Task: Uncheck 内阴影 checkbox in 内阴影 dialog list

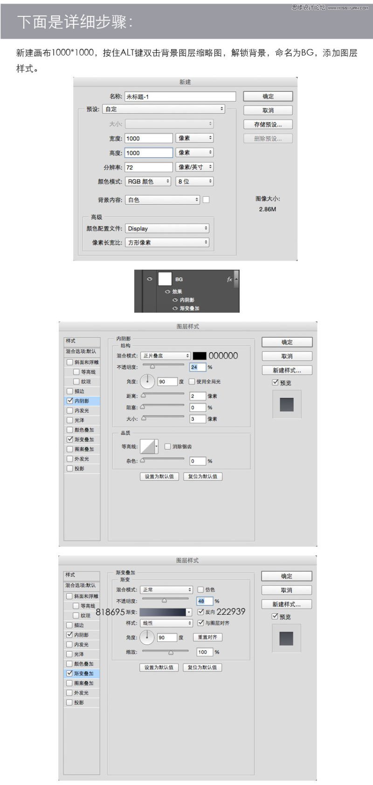Action: tap(70, 401)
